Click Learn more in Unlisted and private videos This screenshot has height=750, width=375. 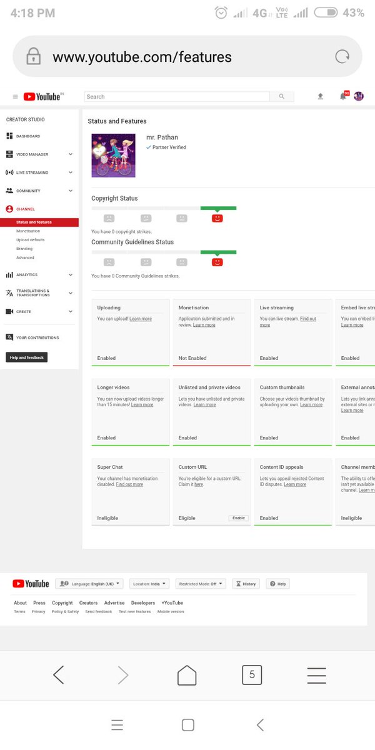204,405
